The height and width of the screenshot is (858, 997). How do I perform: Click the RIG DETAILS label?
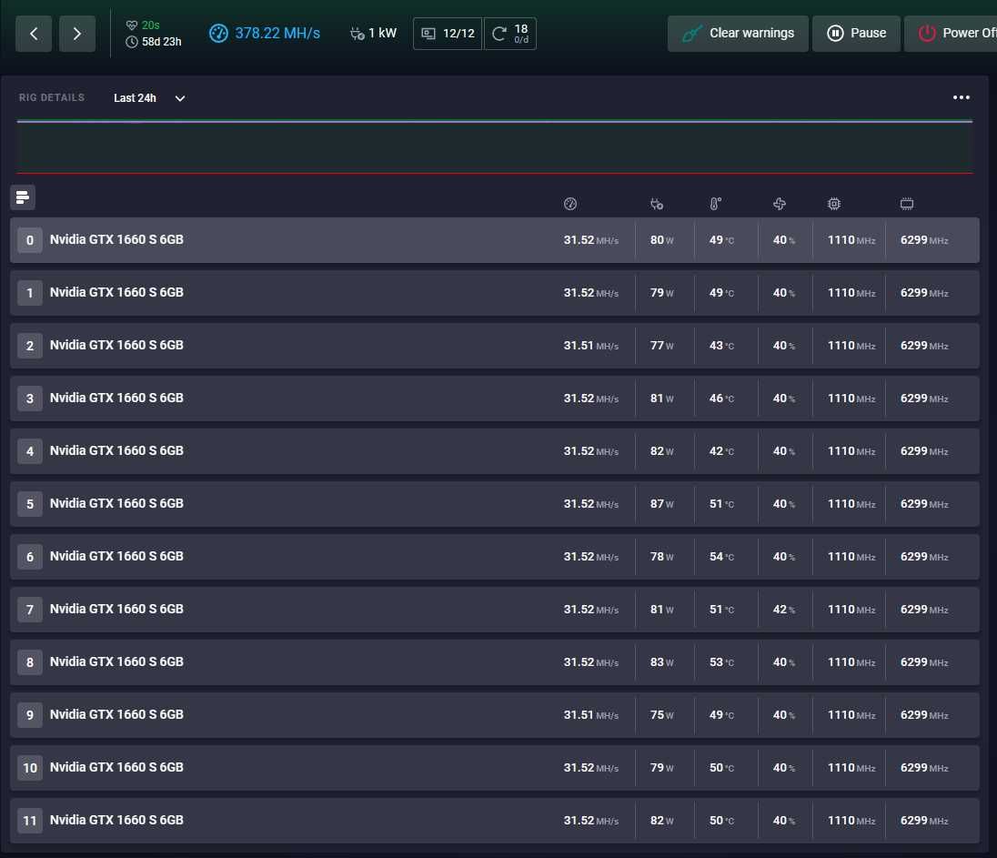pyautogui.click(x=52, y=98)
